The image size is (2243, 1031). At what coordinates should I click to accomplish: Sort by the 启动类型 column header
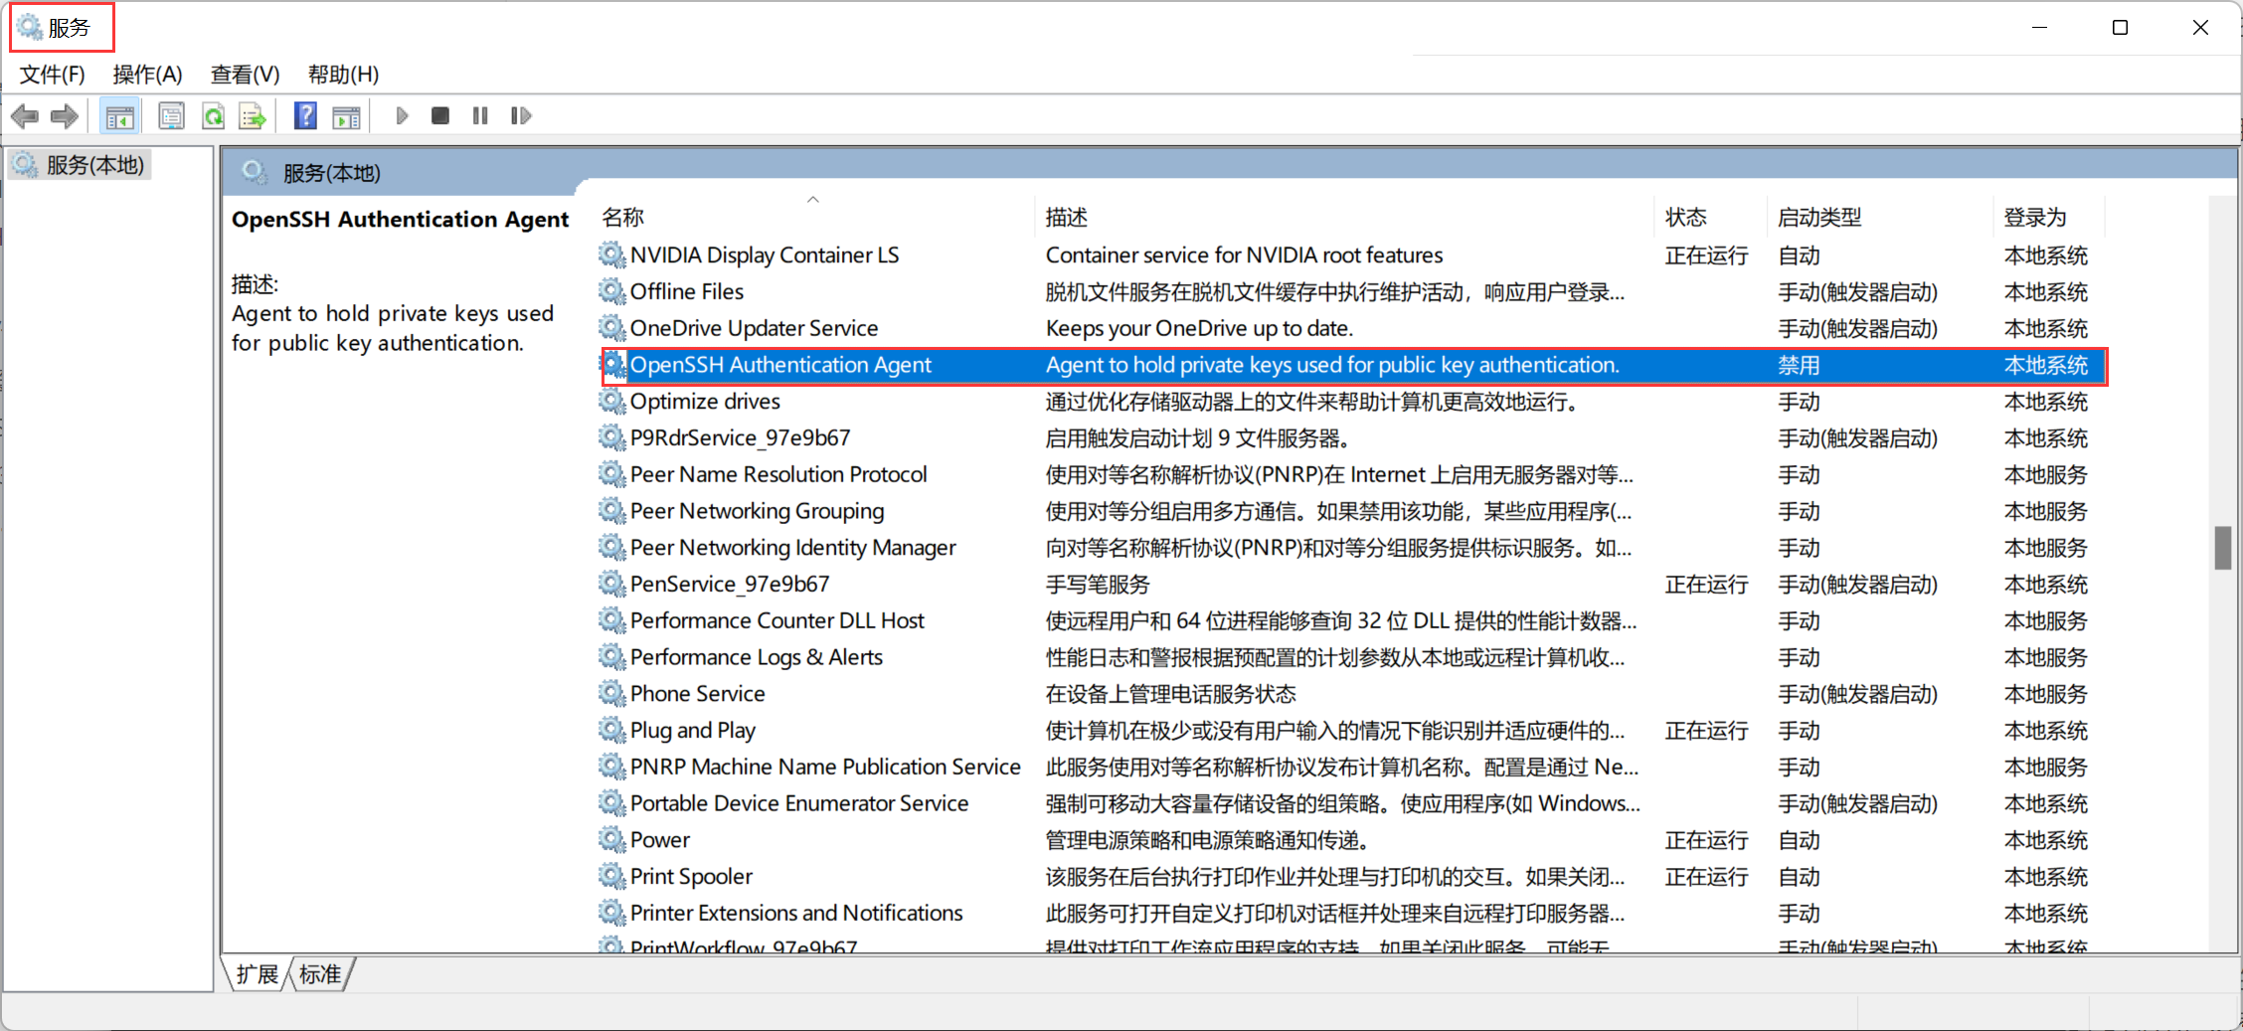click(1818, 217)
